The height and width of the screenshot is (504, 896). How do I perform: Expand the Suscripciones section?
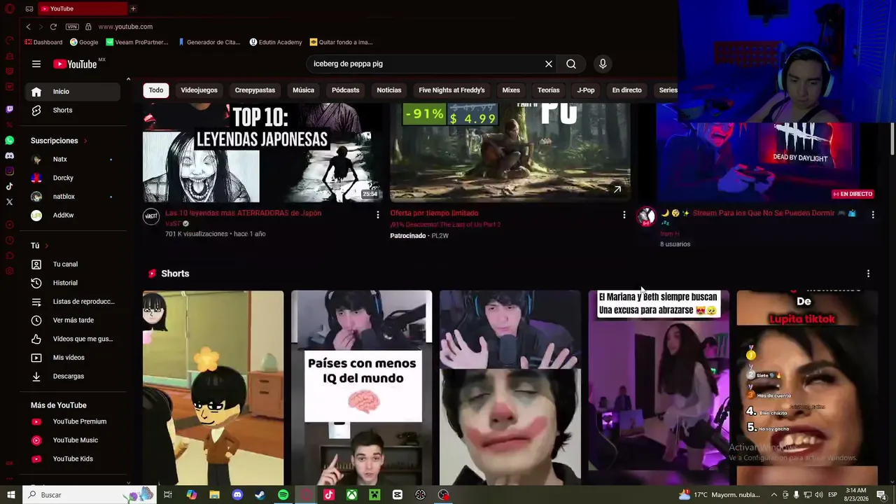(x=59, y=141)
